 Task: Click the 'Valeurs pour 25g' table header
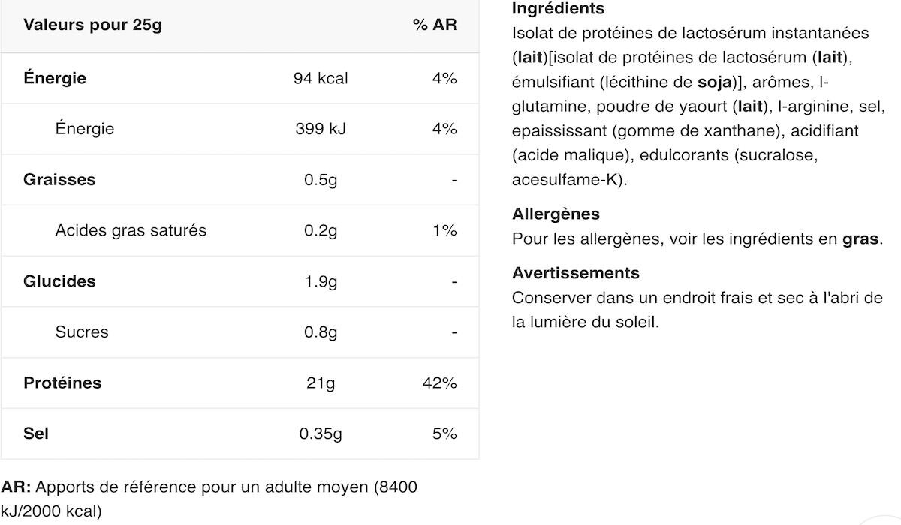(x=92, y=25)
